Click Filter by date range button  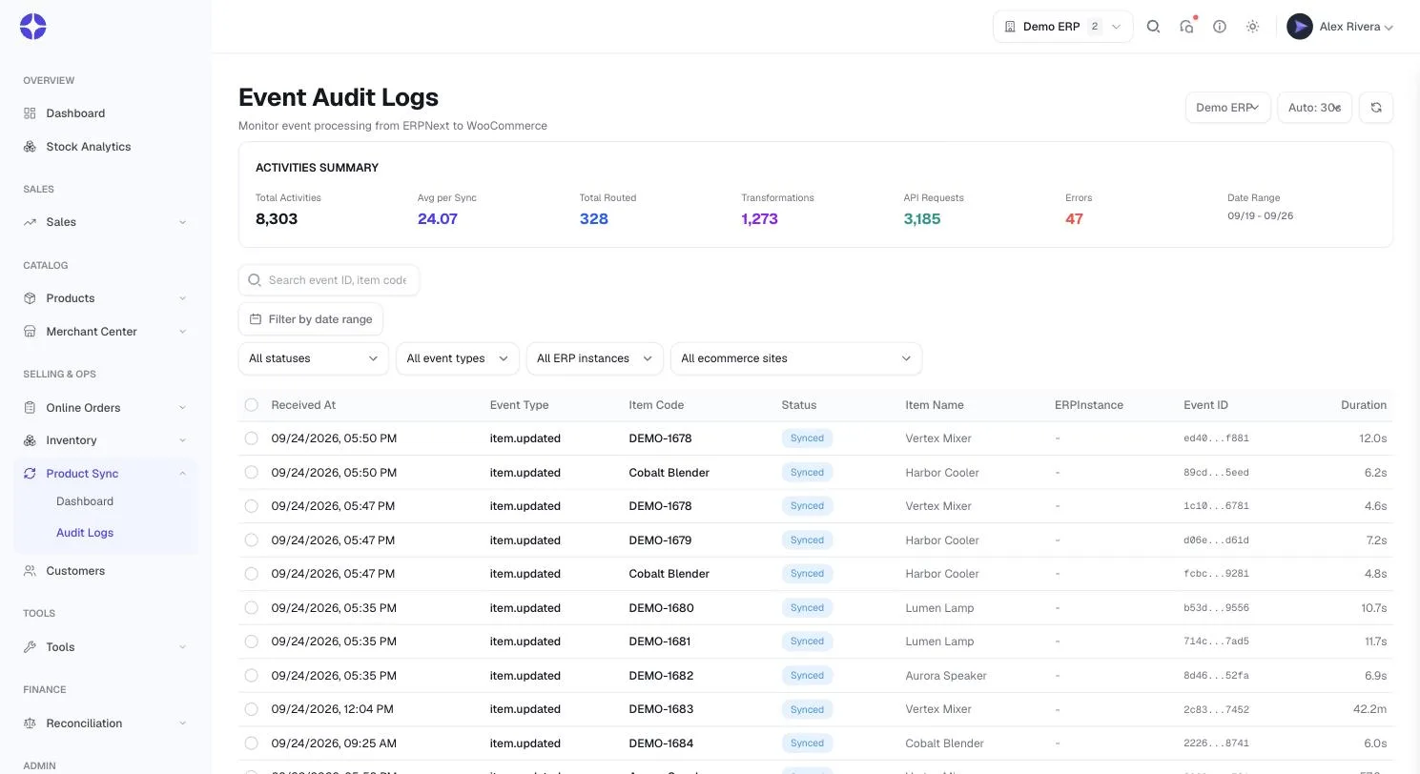tap(311, 319)
